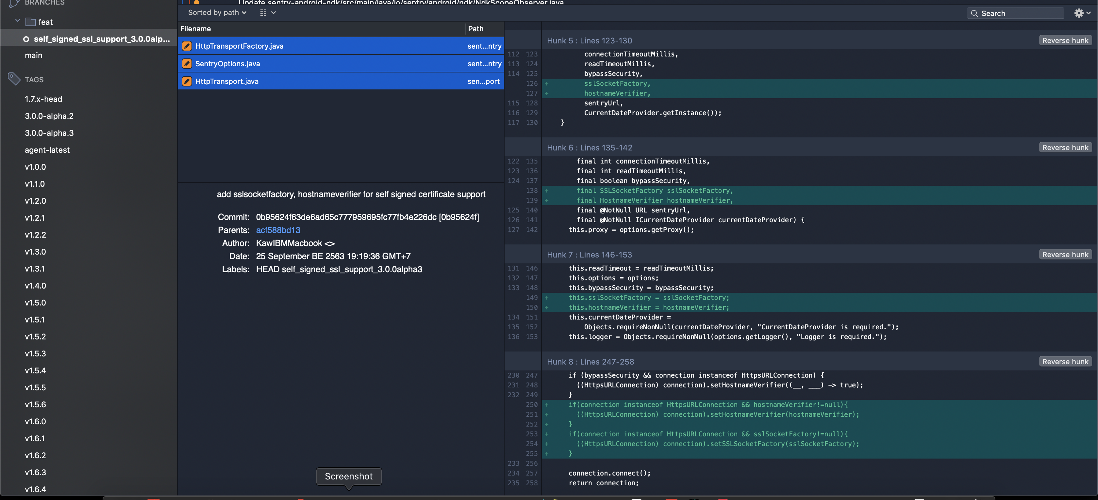Collapse the feat branch folder
Viewport: 1098px width, 500px height.
pos(17,21)
